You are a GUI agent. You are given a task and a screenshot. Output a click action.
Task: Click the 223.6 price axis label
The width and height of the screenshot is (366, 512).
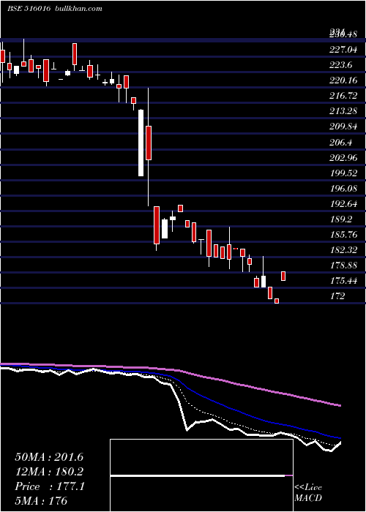341,65
